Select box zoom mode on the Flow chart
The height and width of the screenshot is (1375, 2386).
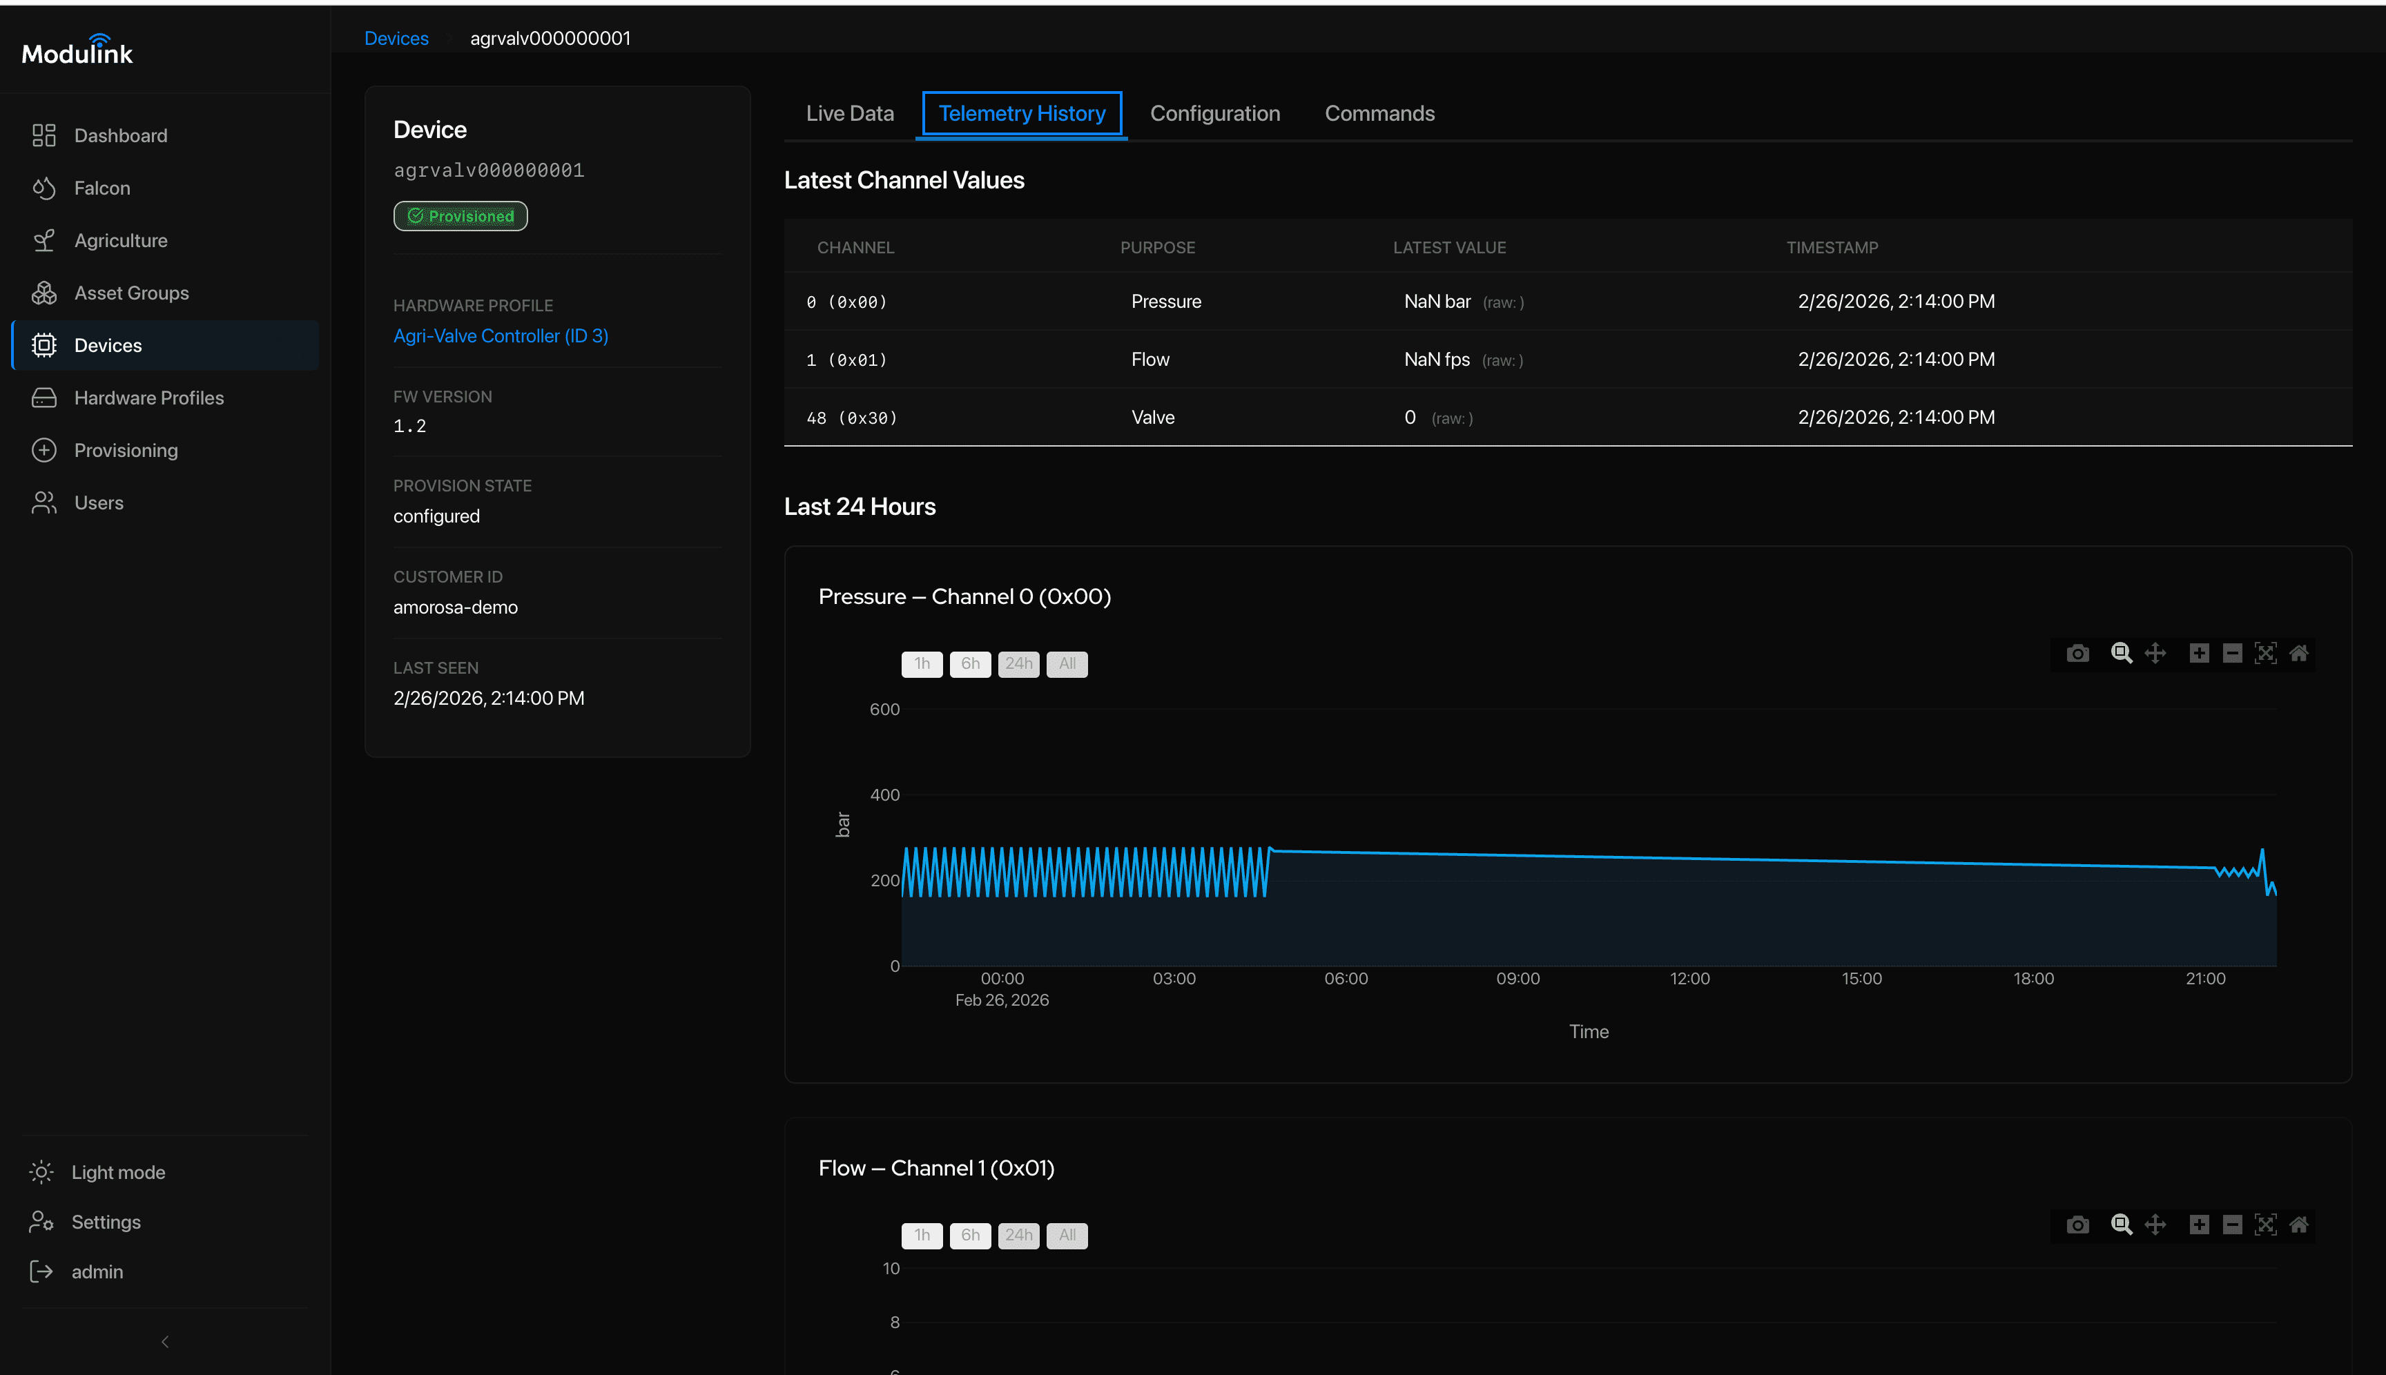coord(2122,1224)
